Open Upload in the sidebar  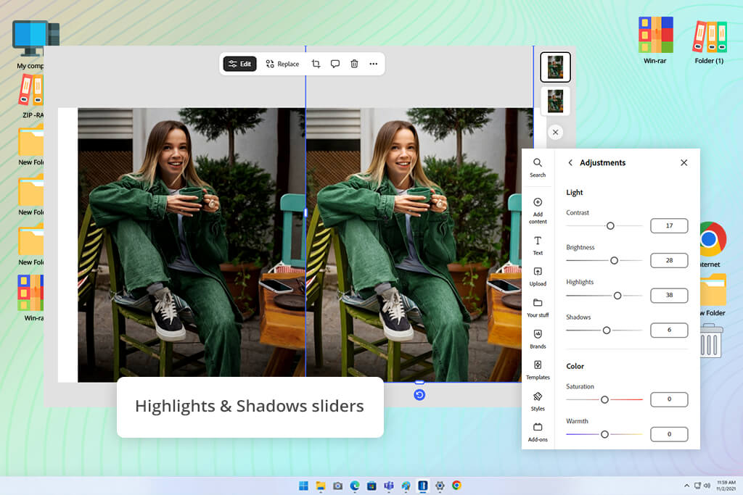pos(538,277)
